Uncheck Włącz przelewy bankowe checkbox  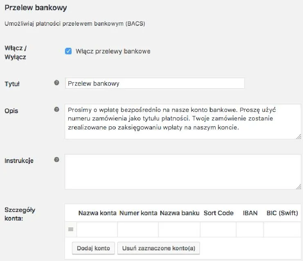point(68,51)
